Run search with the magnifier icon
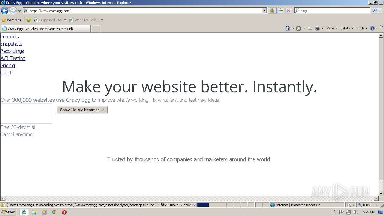 [374, 11]
